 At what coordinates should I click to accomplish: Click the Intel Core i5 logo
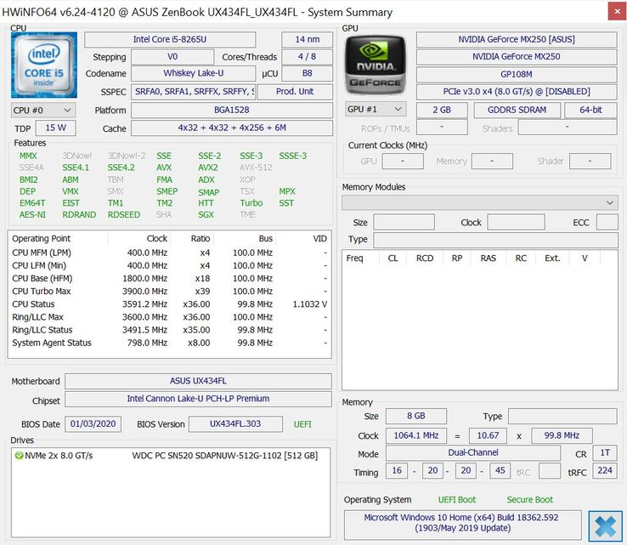tap(44, 65)
